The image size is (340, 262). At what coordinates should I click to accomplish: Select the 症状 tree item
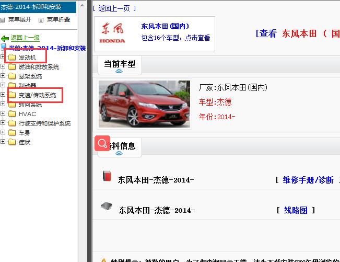pyautogui.click(x=25, y=142)
